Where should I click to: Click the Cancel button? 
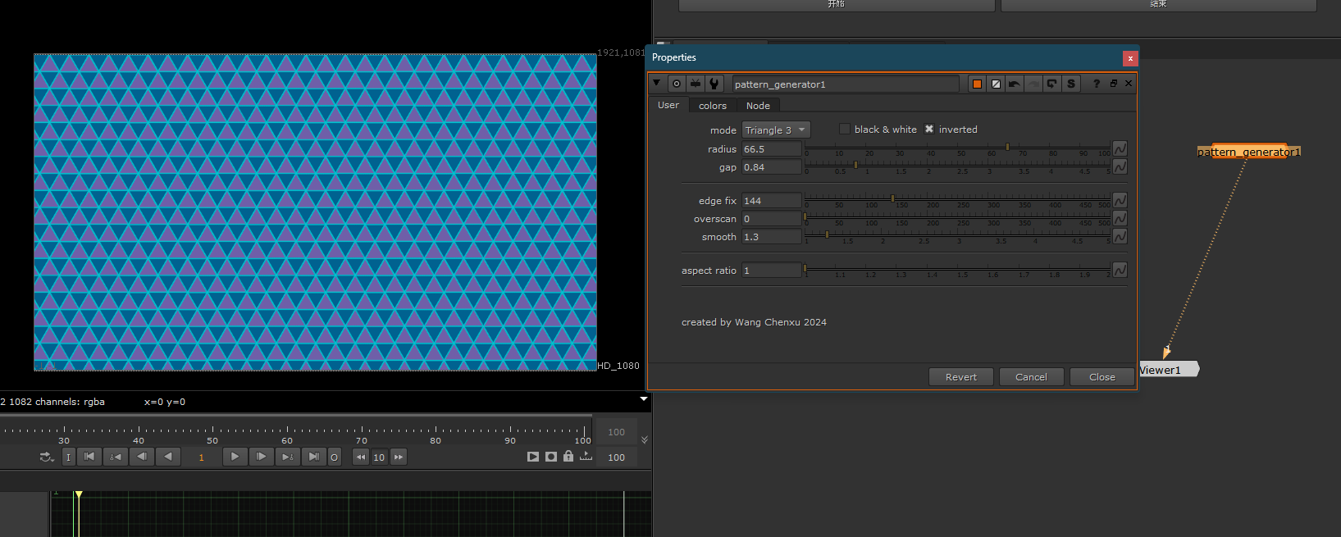1031,377
